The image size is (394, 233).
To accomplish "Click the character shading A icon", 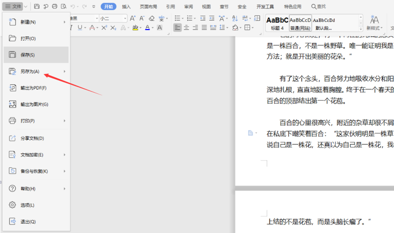I will click(x=160, y=28).
